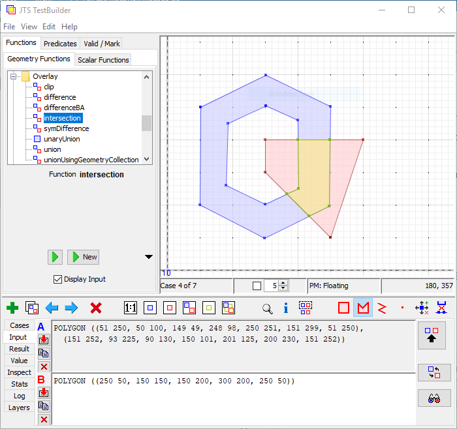Select the draw point tool

[x=403, y=307]
